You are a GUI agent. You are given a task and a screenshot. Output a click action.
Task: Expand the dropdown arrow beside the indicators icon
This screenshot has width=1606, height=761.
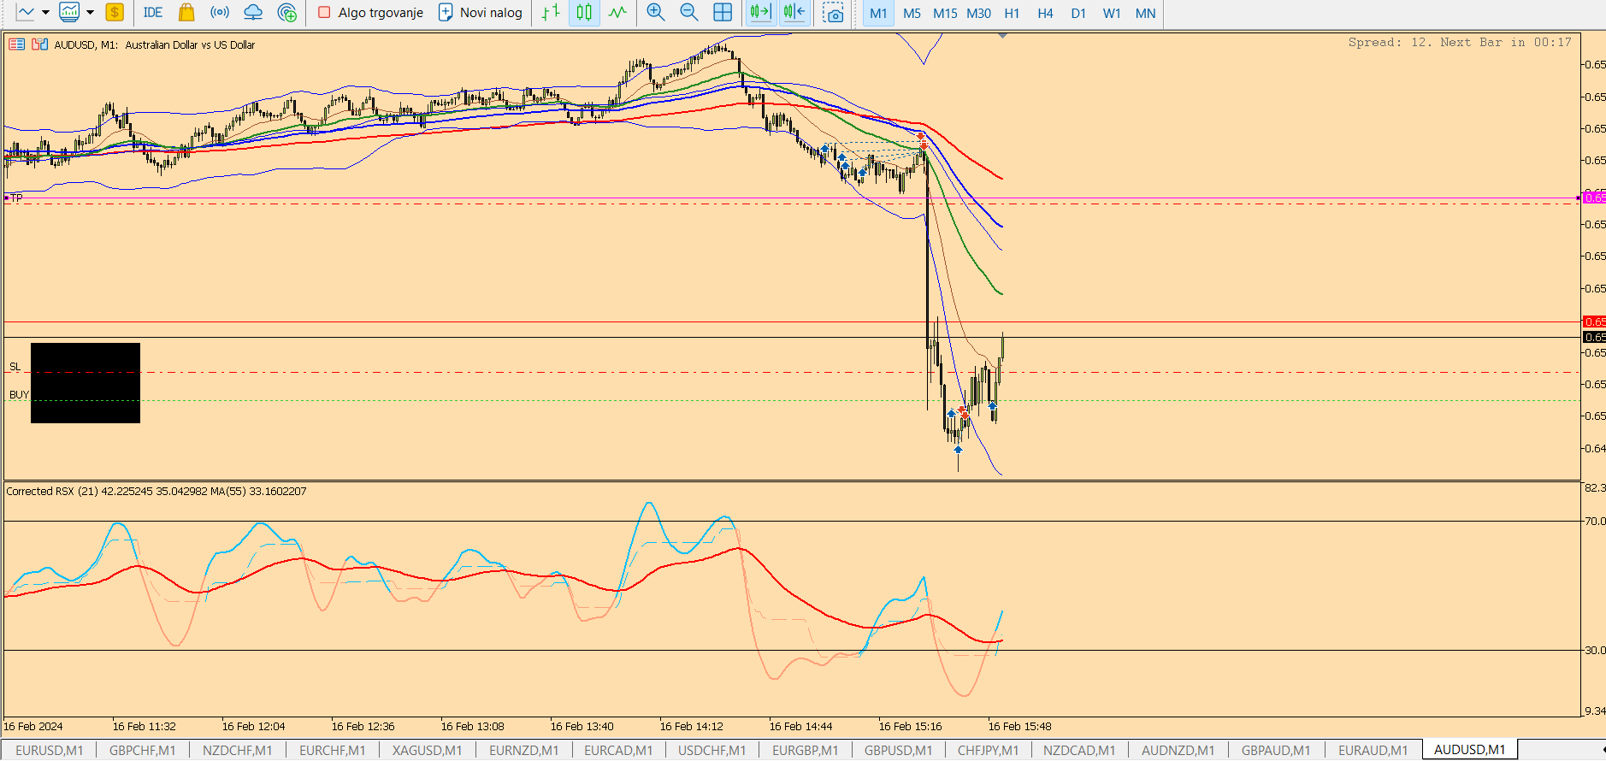(x=90, y=12)
